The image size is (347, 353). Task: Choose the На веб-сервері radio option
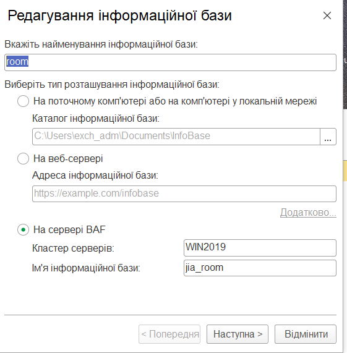(23, 158)
